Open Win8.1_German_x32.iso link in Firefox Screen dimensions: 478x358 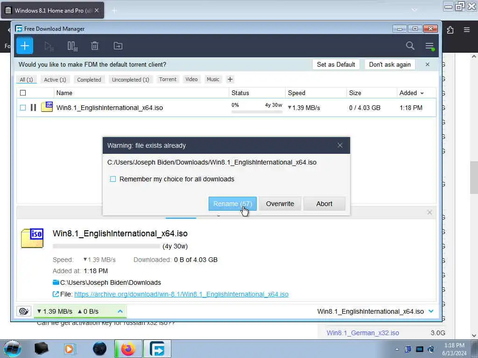[x=363, y=333]
